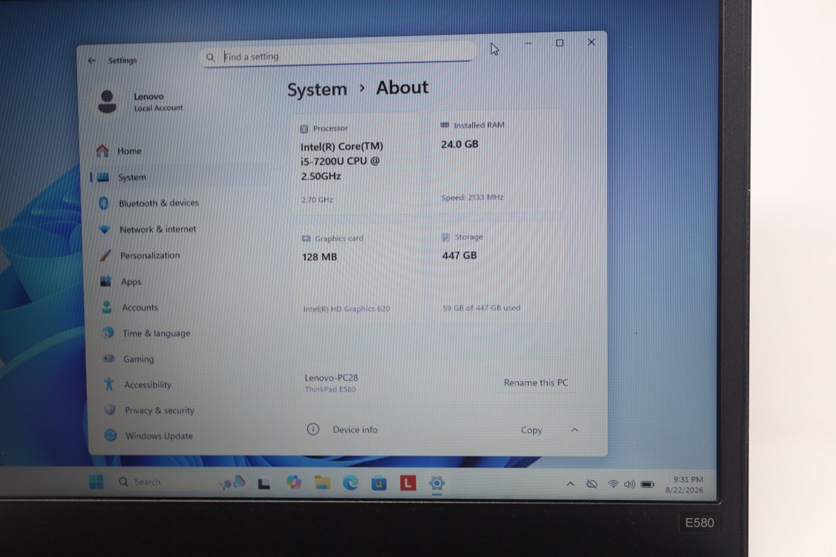
Task: Show hidden icons in the system tray
Action: pos(570,484)
